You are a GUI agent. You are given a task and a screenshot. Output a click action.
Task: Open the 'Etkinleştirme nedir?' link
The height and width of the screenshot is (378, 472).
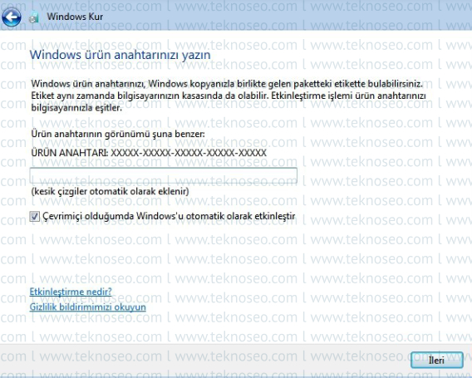click(71, 292)
